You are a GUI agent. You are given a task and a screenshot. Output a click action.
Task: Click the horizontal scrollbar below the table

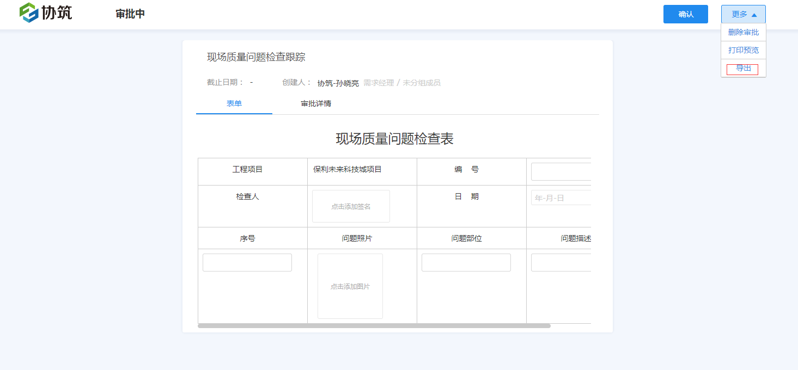point(374,325)
